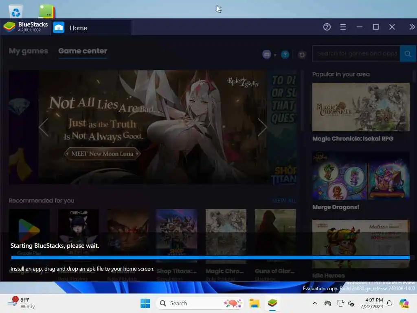
Task: Maximize the BlueStacks window
Action: click(x=376, y=27)
